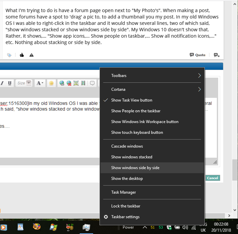Click the clock showing 00:22:08

point(221,224)
